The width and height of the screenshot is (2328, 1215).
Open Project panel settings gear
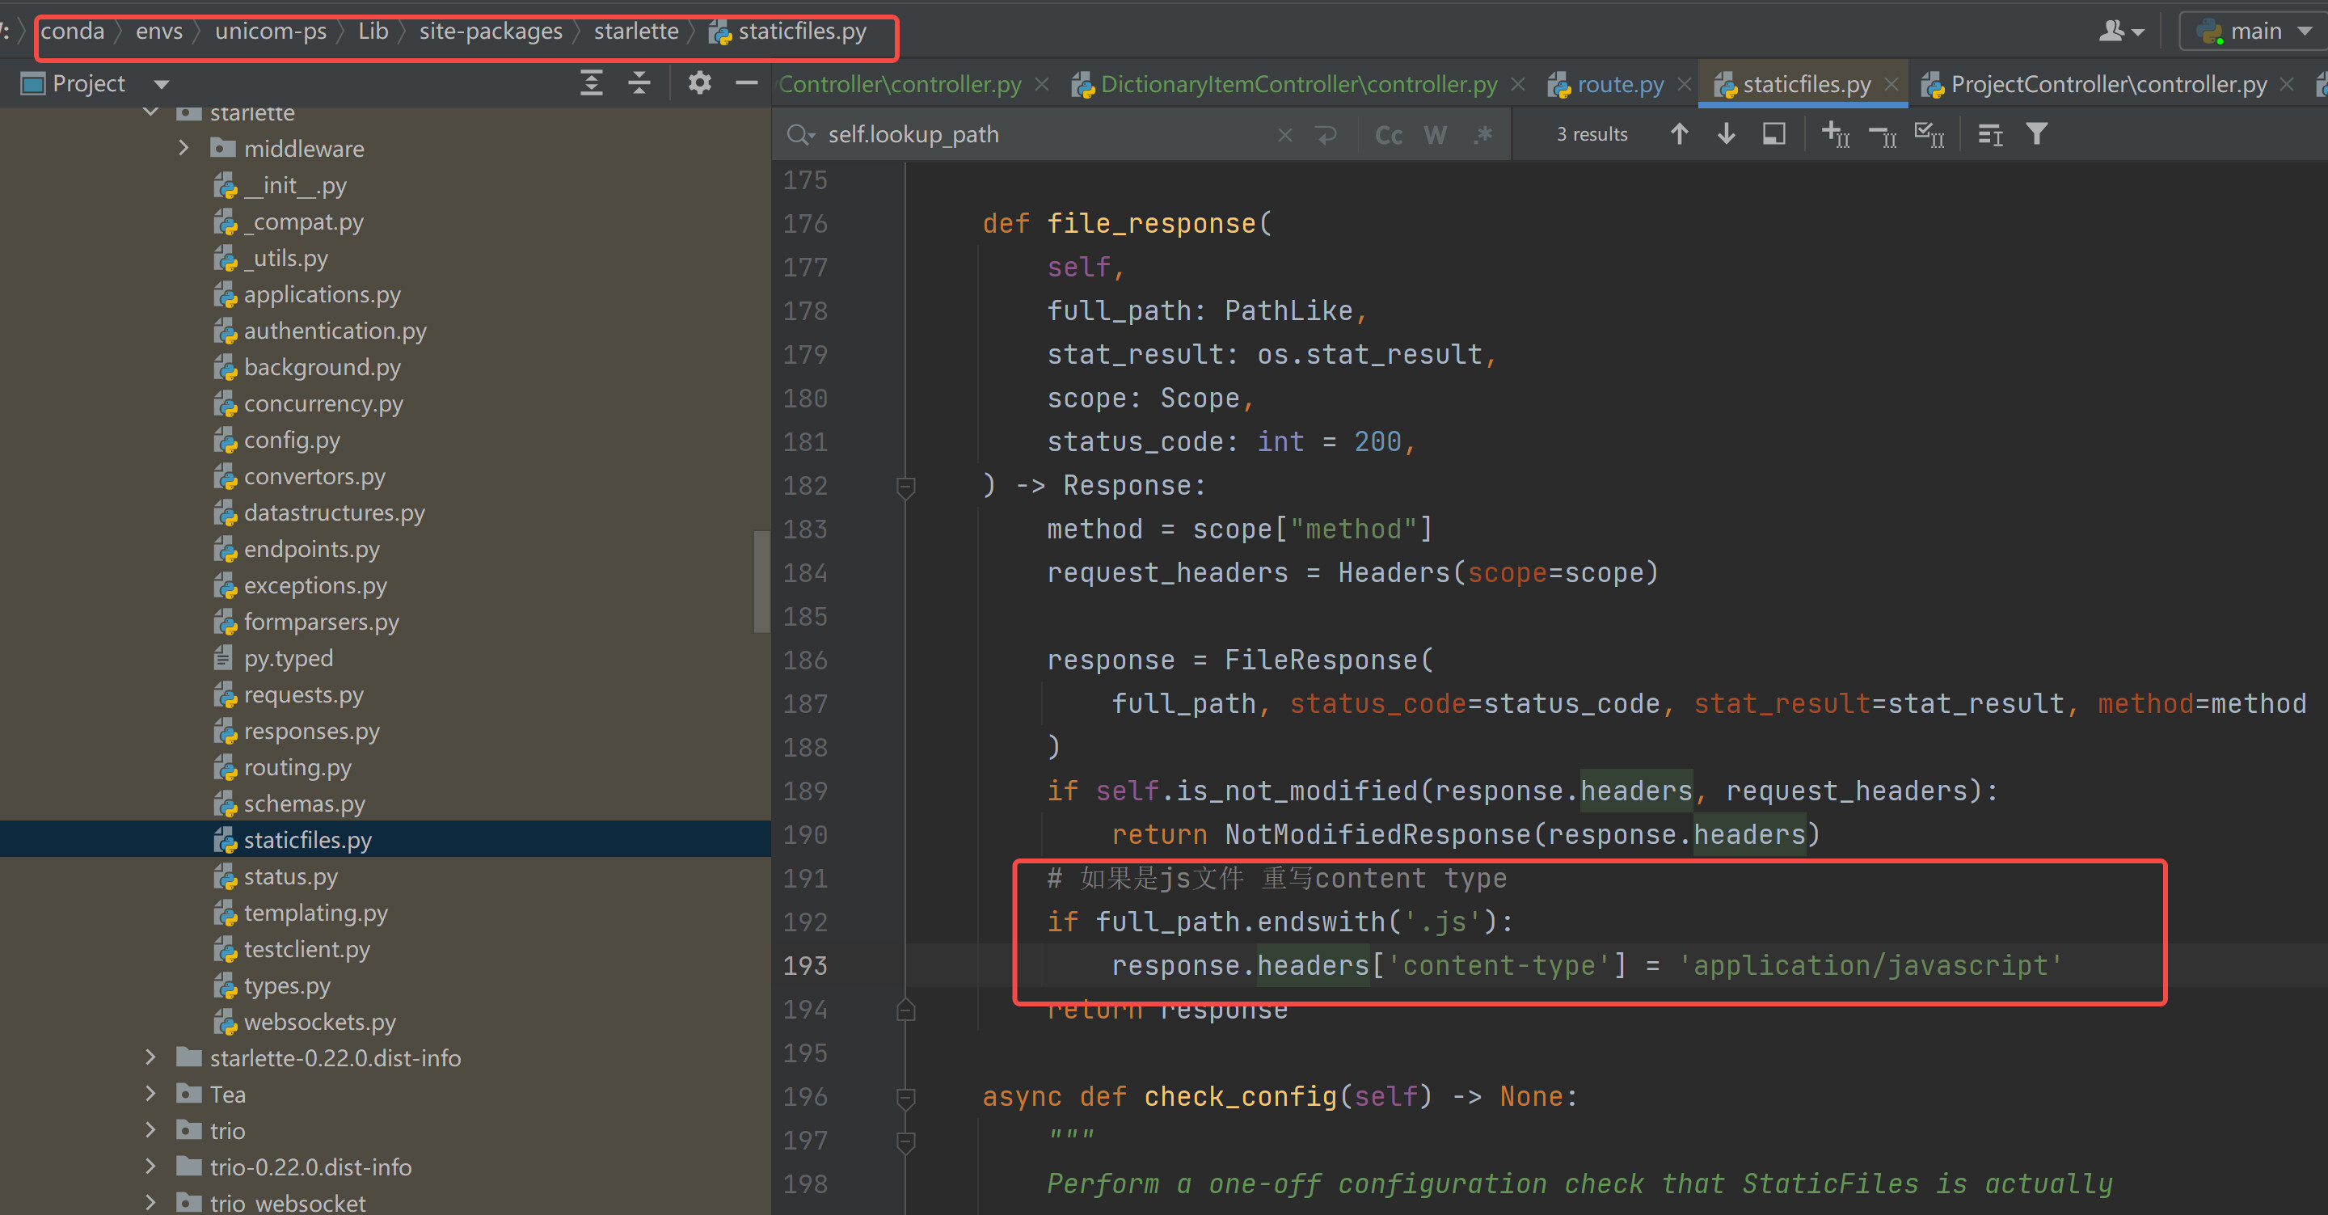click(699, 83)
